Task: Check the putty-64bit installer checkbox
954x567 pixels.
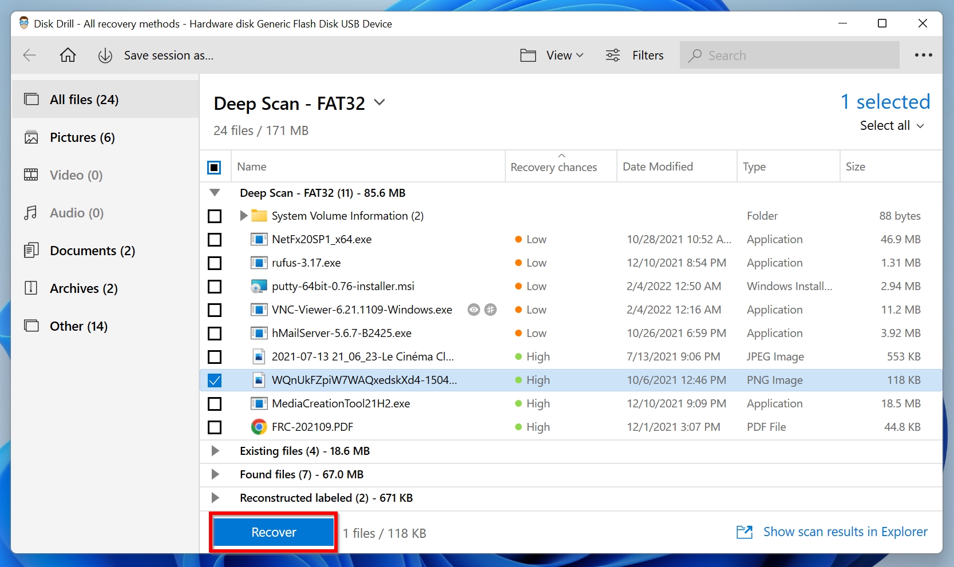Action: point(215,287)
